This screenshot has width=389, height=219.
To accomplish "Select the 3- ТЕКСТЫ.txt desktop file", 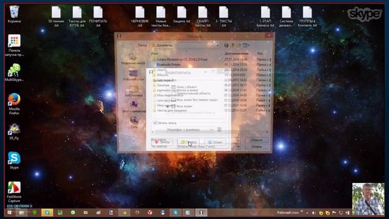I will tap(224, 16).
